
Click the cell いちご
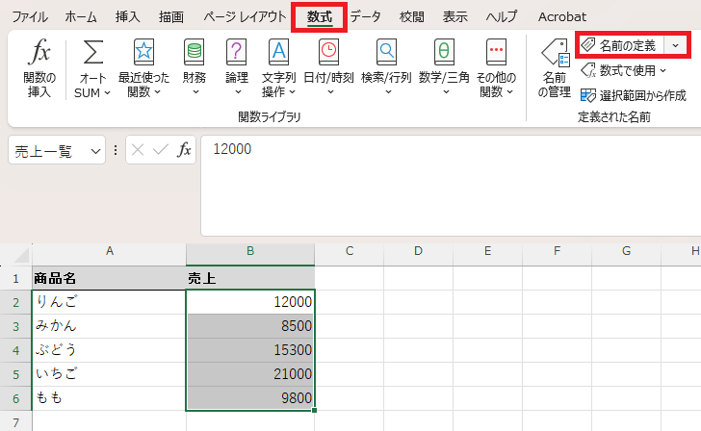point(109,374)
